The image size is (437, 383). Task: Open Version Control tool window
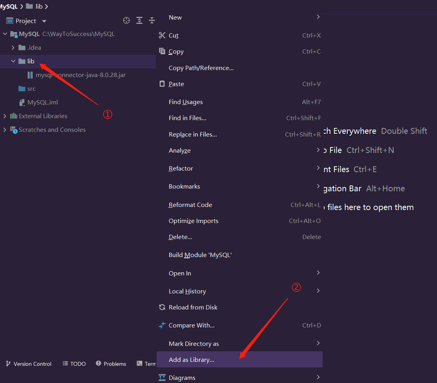[29, 363]
